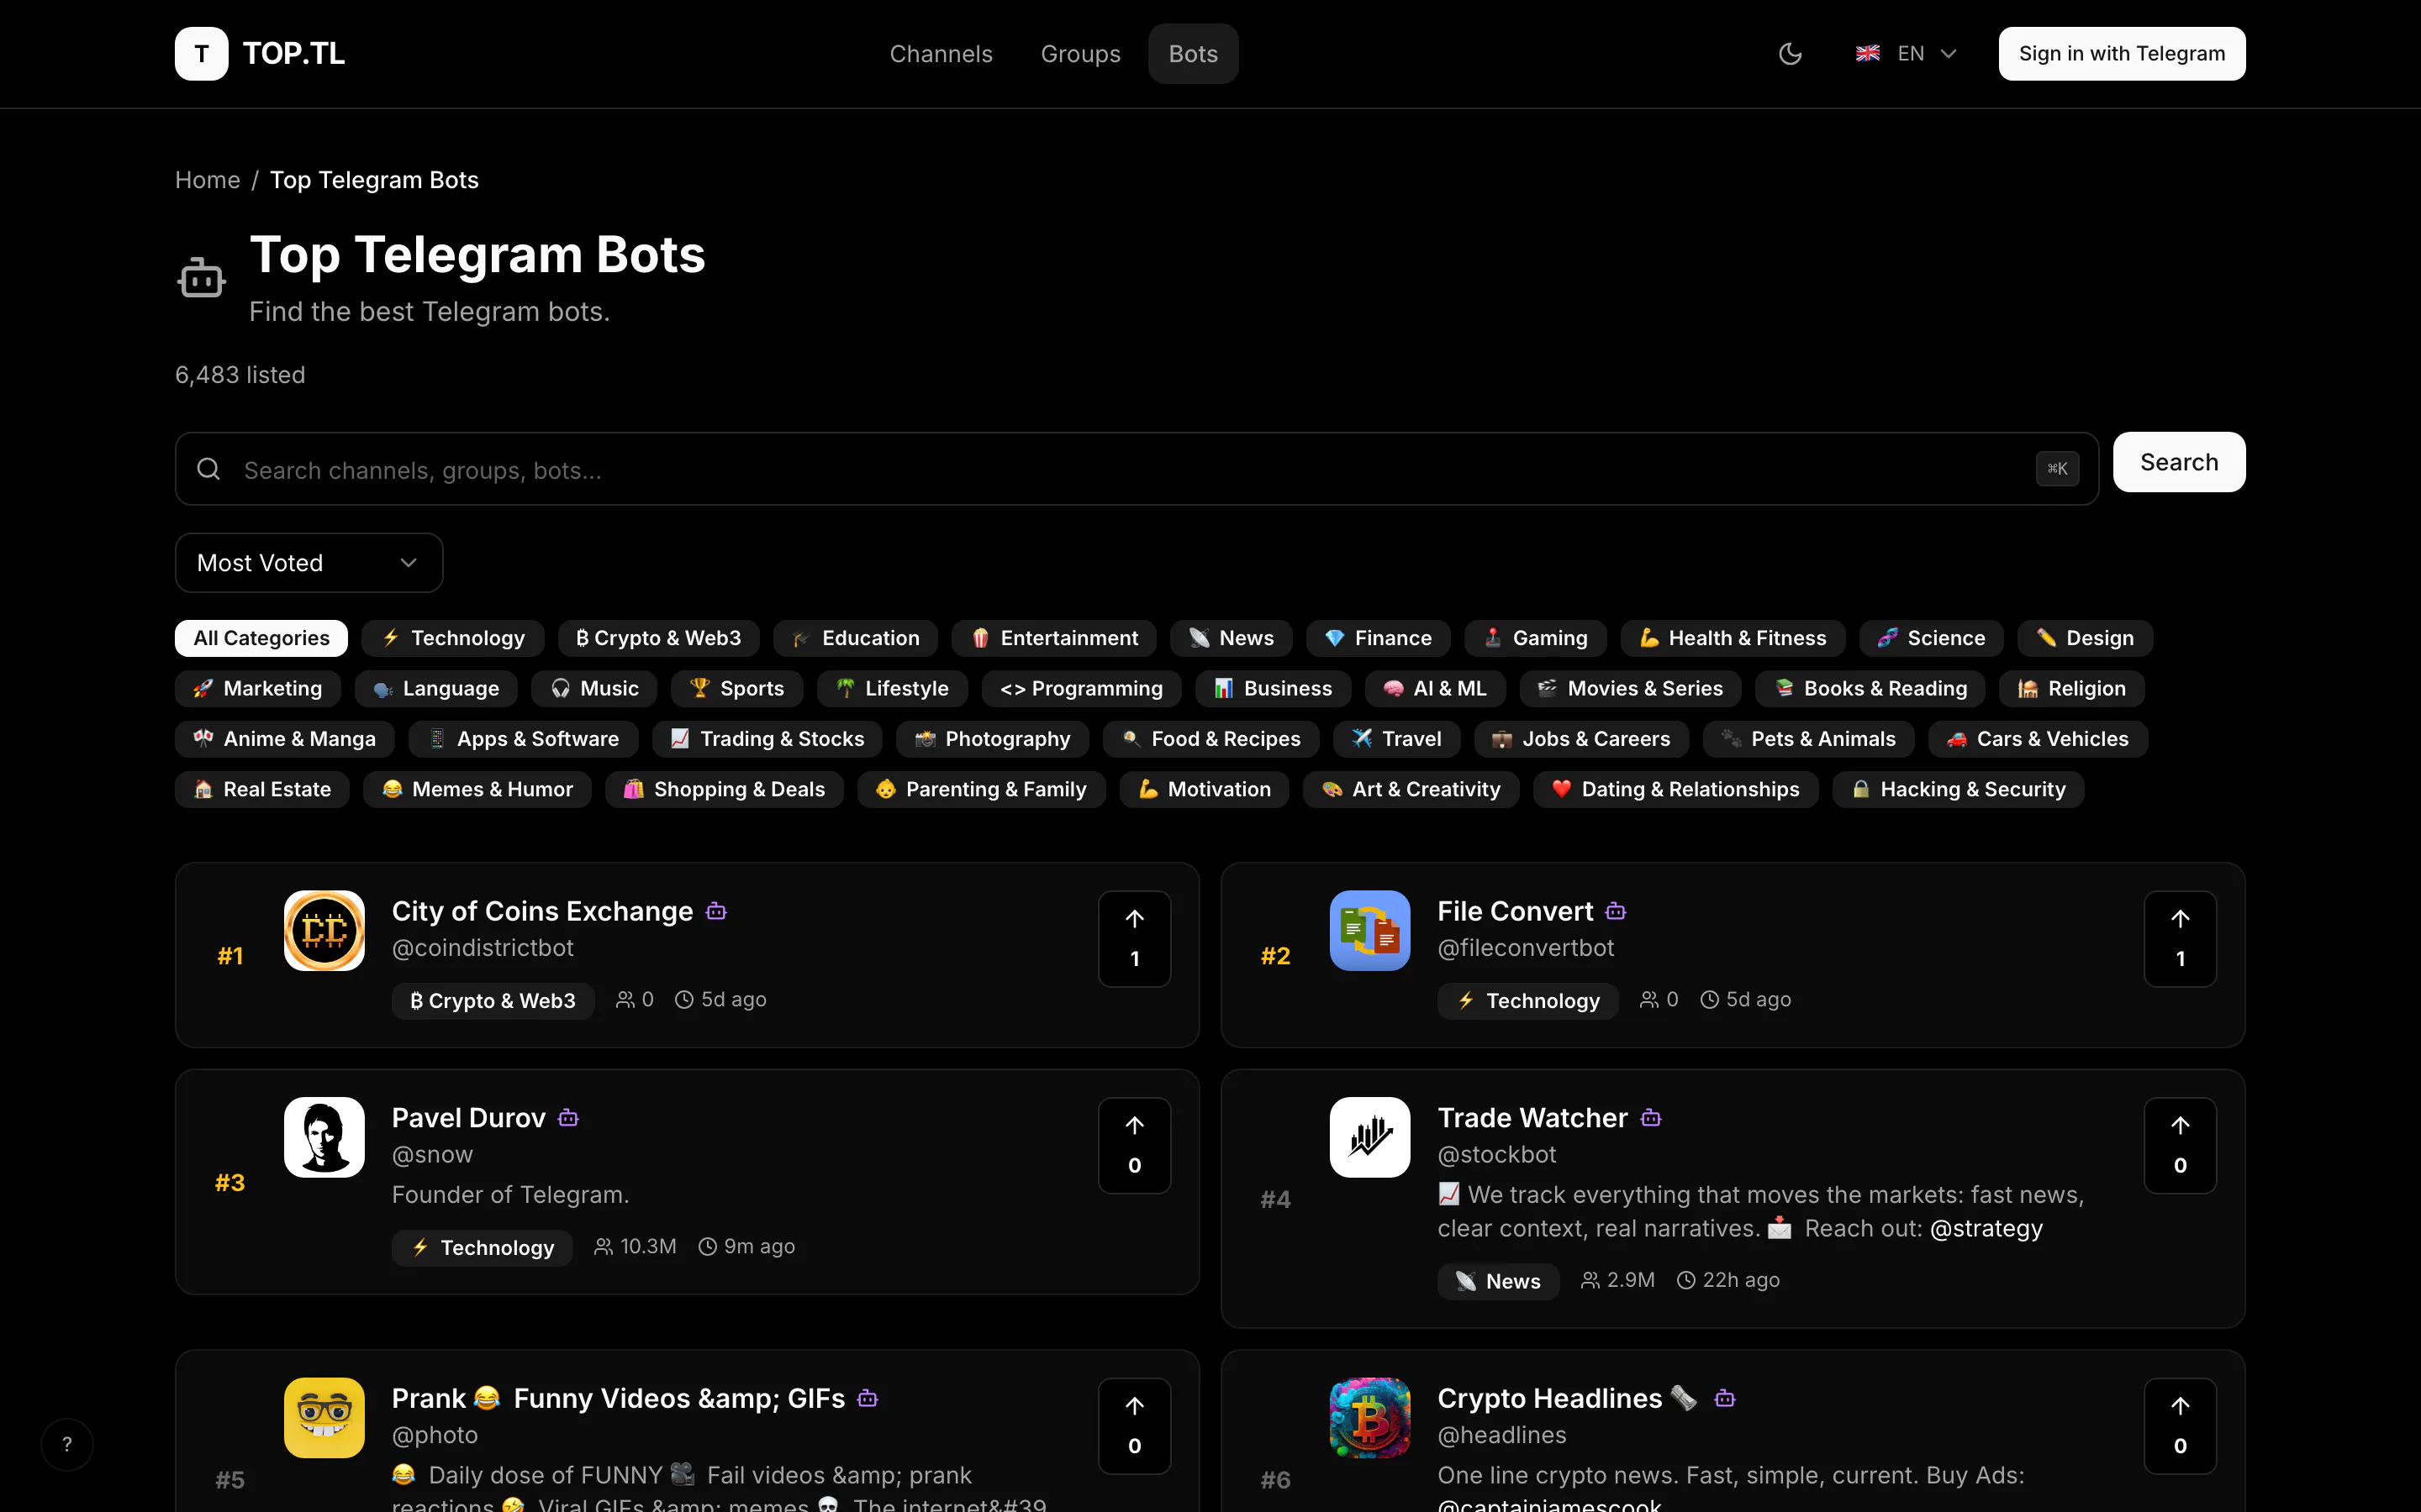2421x1512 pixels.
Task: Filter by Marketing category
Action: pyautogui.click(x=258, y=688)
